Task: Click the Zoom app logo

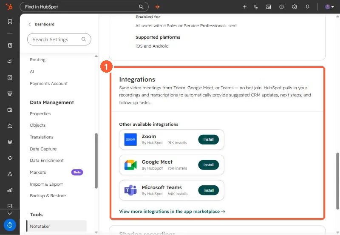Action: 130,139
